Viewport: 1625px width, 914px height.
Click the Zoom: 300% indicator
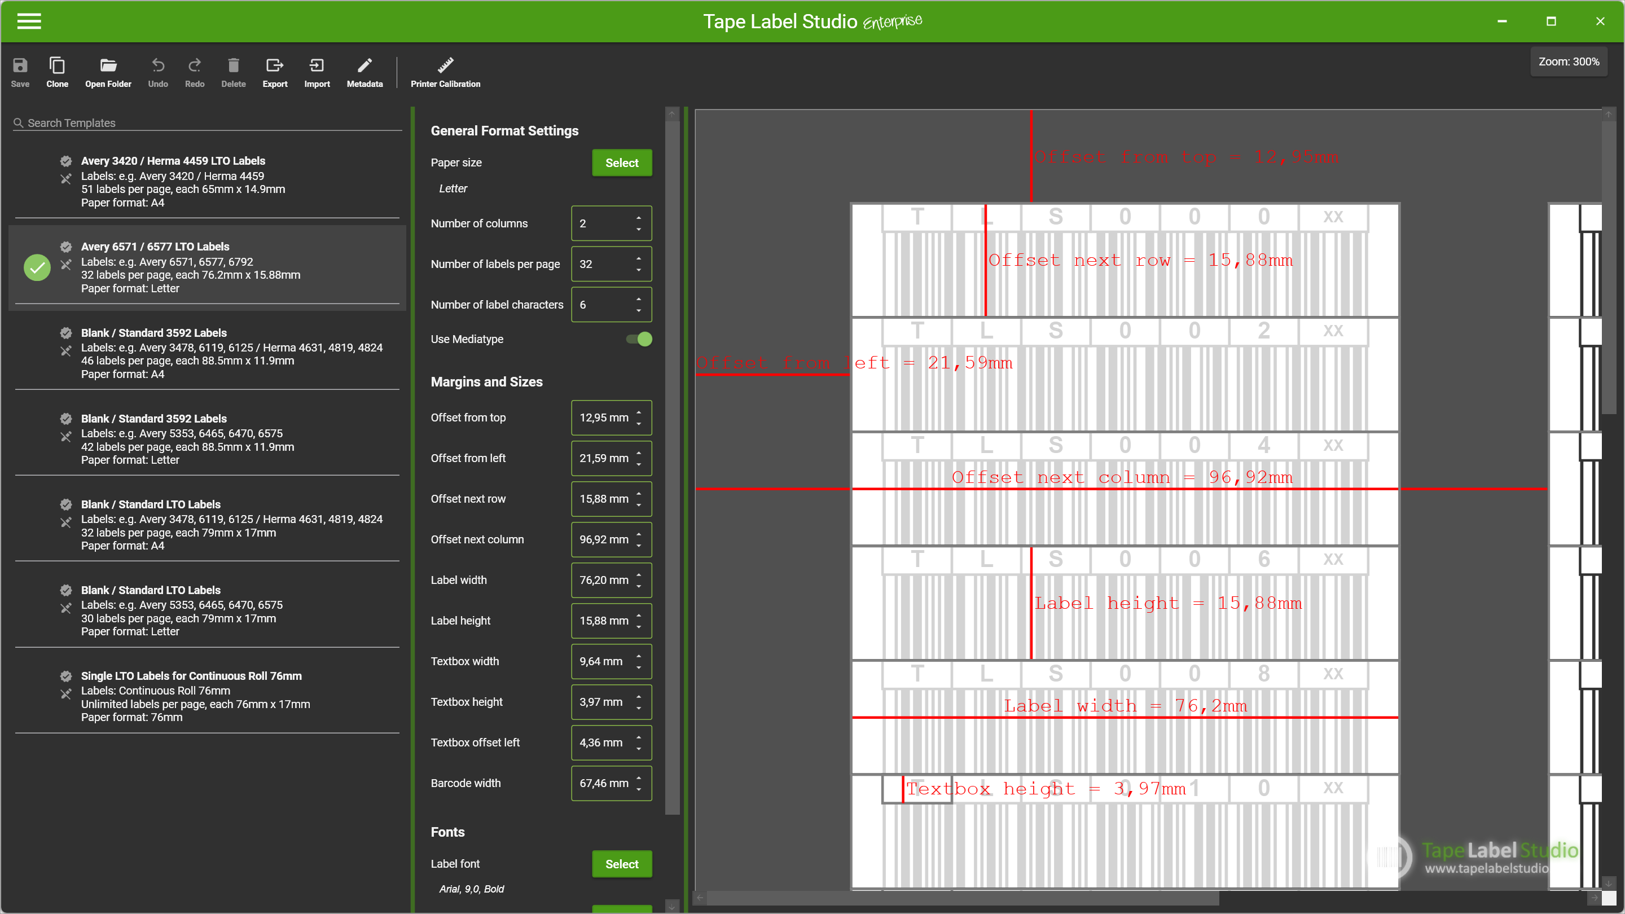click(x=1569, y=62)
